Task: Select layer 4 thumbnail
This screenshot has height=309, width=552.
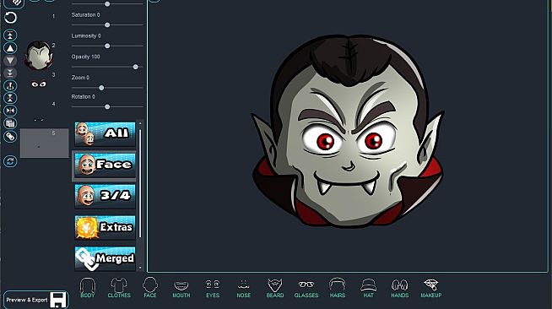Action: coord(39,114)
